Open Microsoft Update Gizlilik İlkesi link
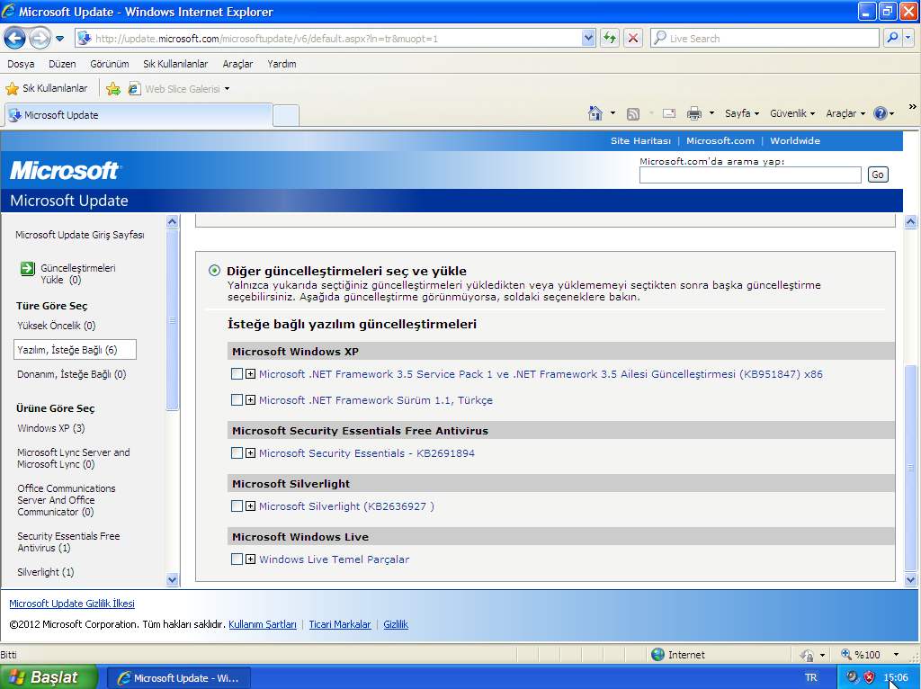Screen dimensions: 921x689 click(72, 604)
